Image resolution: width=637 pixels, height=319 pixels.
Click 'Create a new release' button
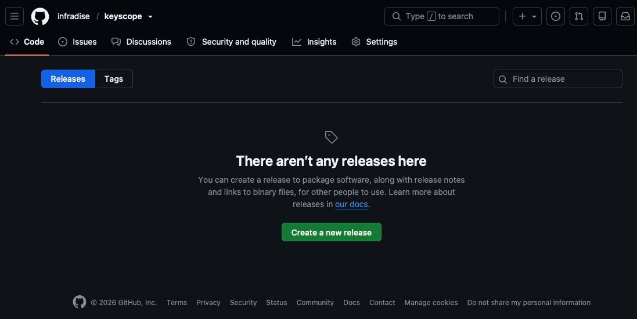pos(332,232)
